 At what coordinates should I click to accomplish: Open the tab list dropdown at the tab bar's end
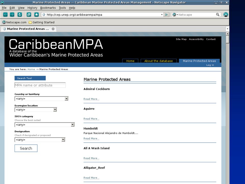pos(227,29)
